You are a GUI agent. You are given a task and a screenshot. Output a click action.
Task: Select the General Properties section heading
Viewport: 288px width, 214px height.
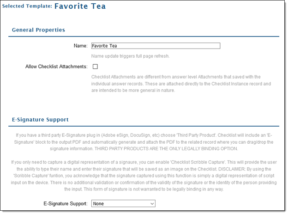pyautogui.click(x=39, y=30)
